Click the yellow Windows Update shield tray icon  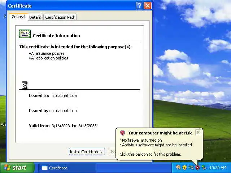(184, 168)
